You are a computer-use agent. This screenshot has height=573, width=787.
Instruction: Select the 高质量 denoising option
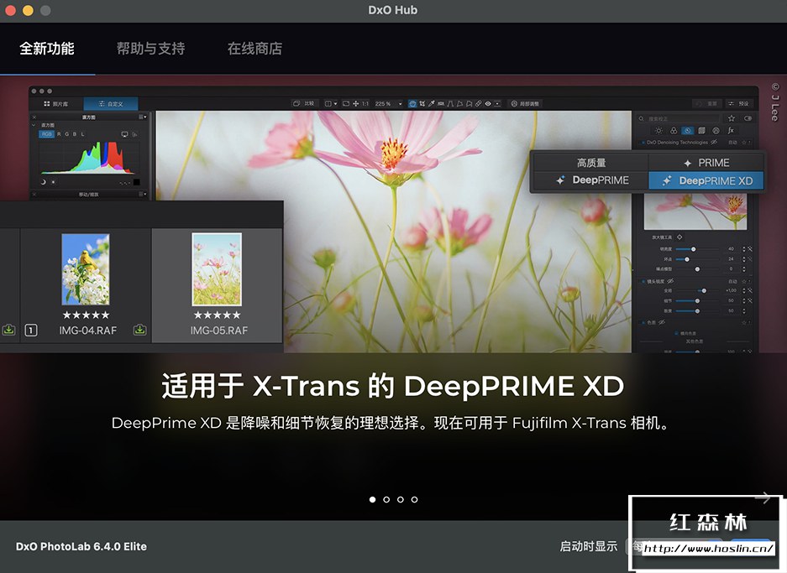click(590, 163)
